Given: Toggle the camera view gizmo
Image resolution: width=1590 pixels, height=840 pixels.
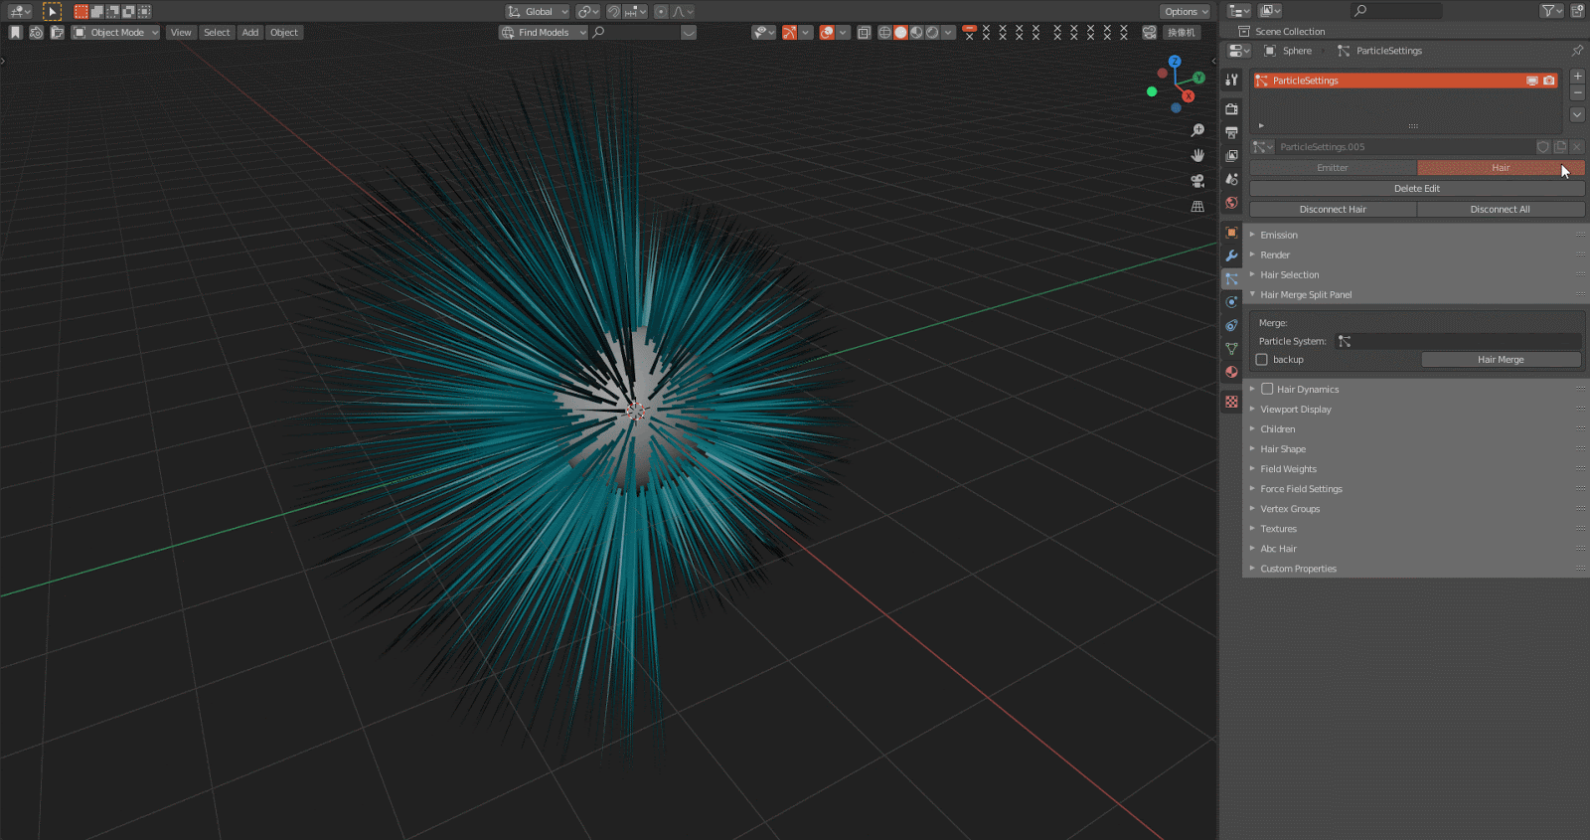Looking at the screenshot, I should pos(1197,181).
